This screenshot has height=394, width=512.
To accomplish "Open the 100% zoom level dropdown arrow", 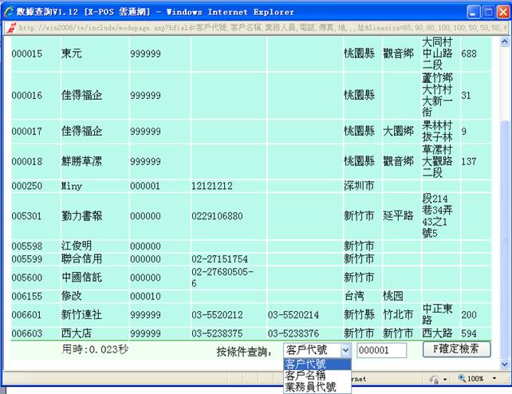I will (494, 379).
